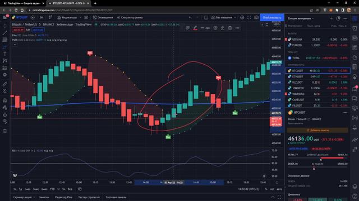Open the Индикаторы menu
This screenshot has width=359, height=201.
tap(67, 17)
